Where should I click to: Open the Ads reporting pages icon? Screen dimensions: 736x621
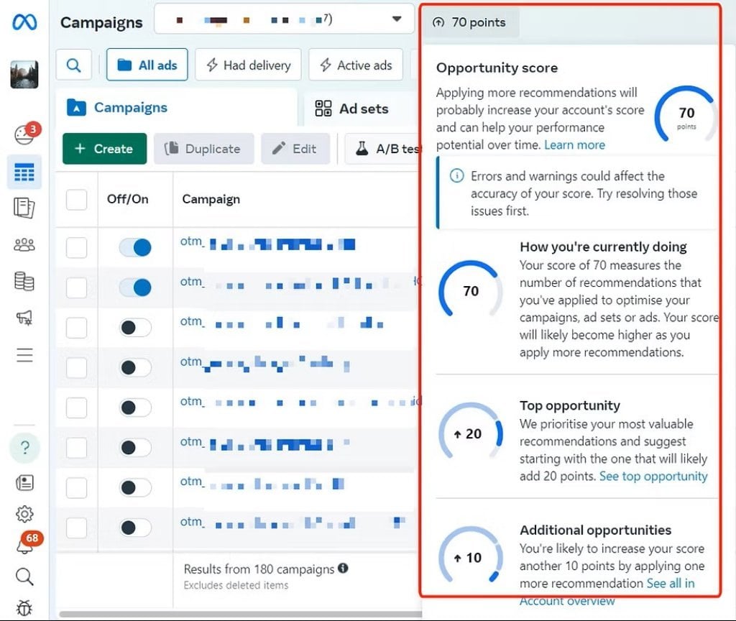(x=24, y=208)
